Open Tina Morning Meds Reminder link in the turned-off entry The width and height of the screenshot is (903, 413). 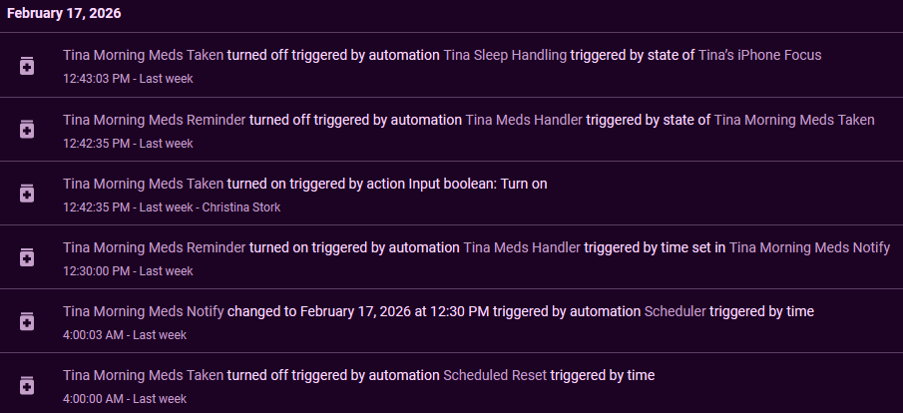(x=154, y=120)
